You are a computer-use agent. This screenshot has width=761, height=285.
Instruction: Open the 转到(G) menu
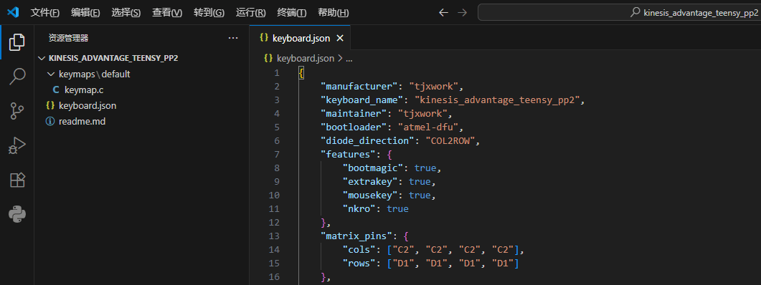[x=209, y=13]
